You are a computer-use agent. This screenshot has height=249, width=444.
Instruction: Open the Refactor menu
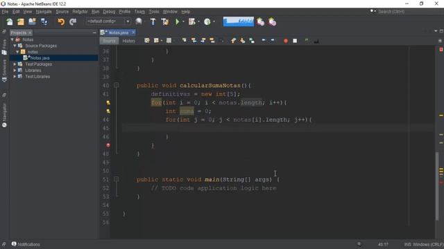point(80,12)
